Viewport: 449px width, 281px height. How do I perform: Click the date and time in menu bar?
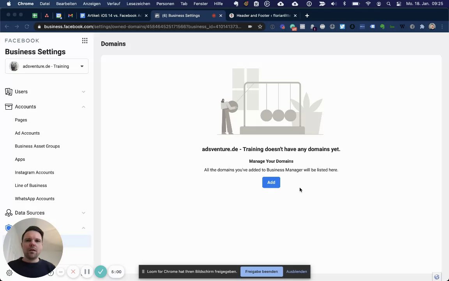[425, 4]
